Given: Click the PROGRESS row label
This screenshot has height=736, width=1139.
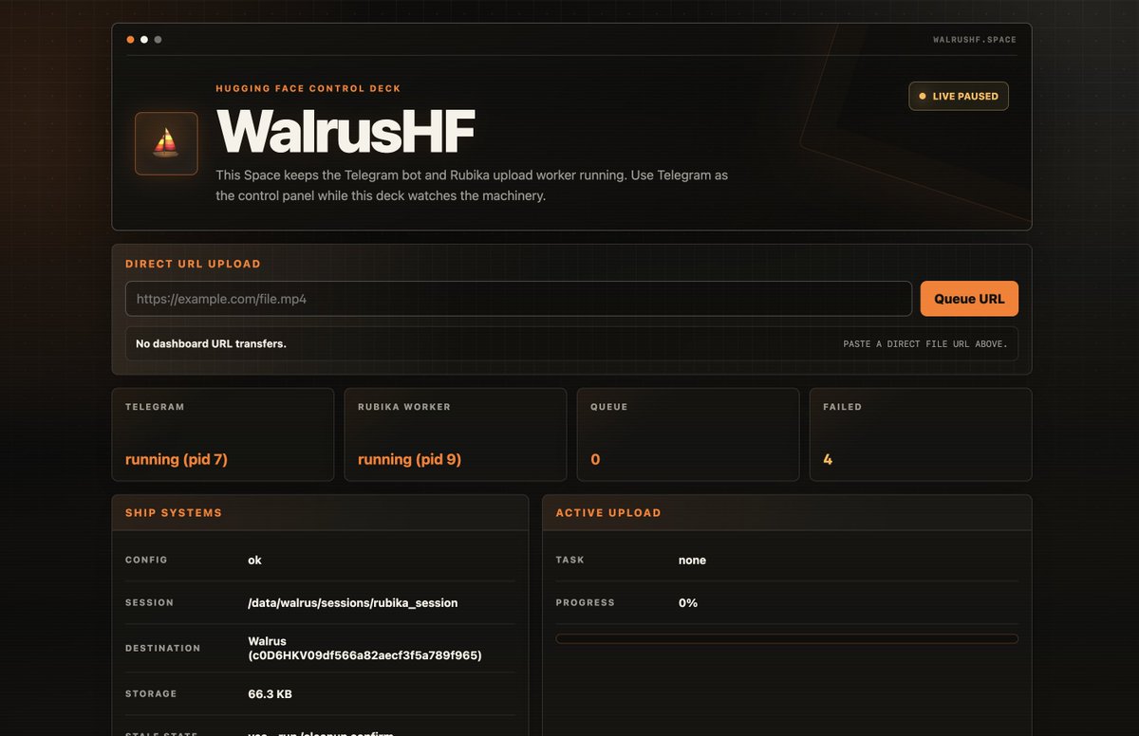Looking at the screenshot, I should click(585, 602).
